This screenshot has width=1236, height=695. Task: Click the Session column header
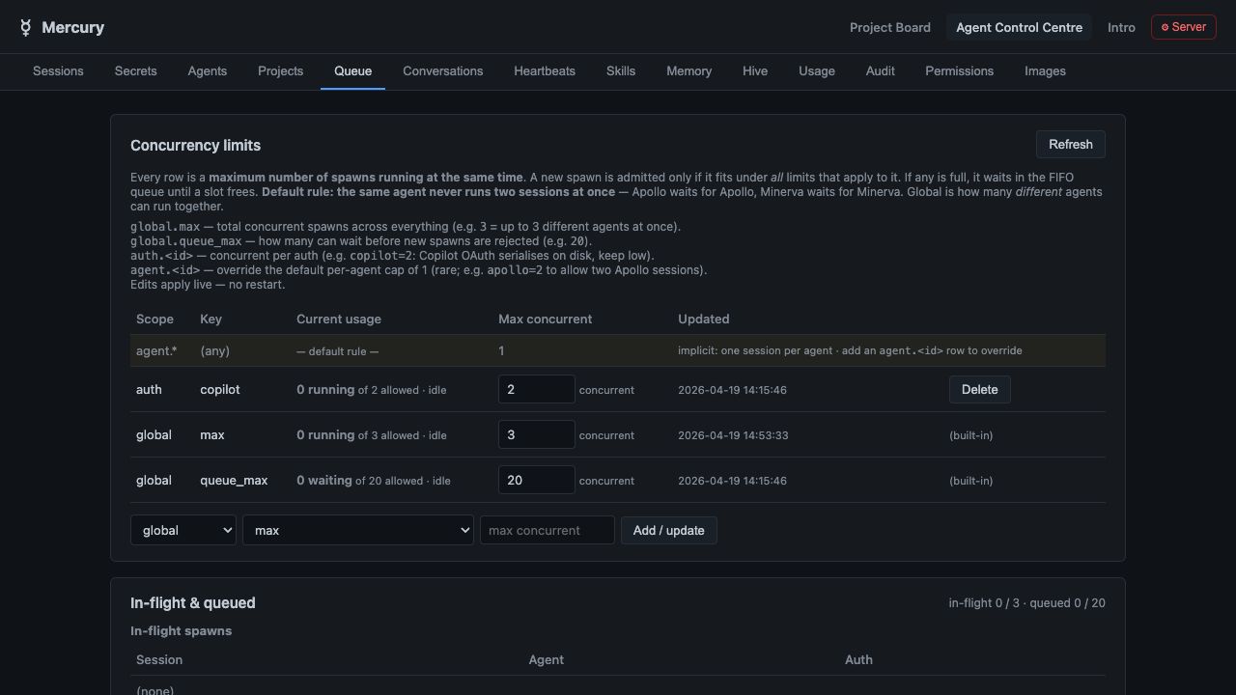(159, 660)
